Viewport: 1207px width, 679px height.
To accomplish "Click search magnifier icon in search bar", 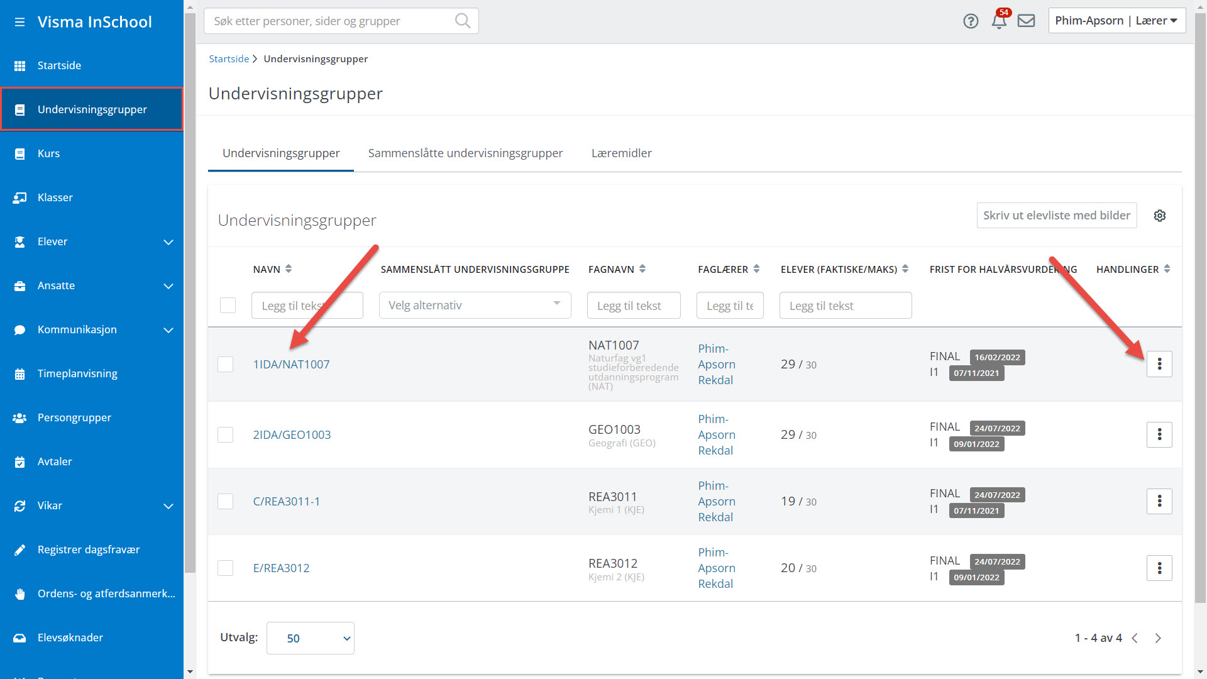I will (463, 21).
